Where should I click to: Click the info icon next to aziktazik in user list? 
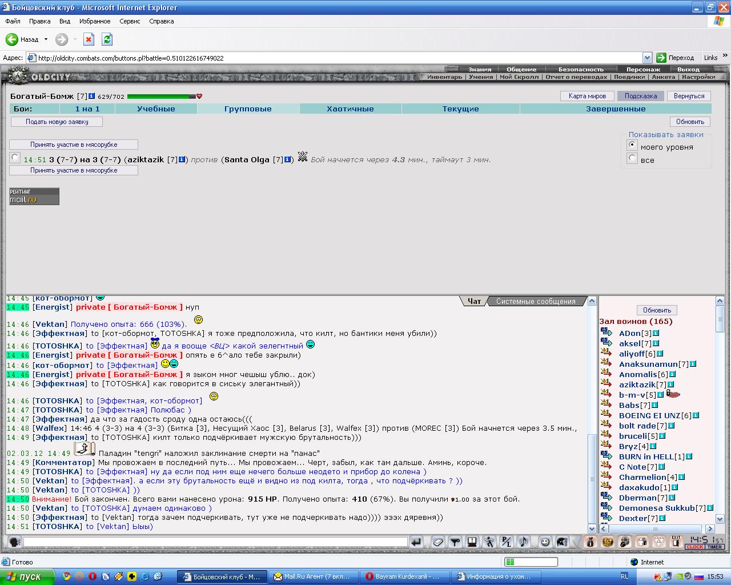point(671,384)
